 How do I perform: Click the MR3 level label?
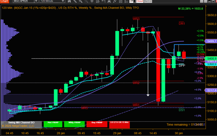click(84, 108)
